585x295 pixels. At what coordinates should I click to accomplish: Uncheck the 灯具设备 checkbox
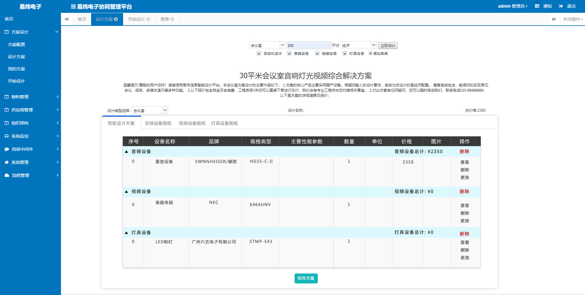345,54
